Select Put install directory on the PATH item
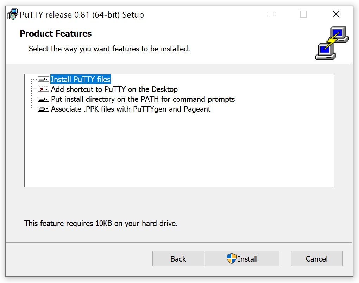This screenshot has height=283, width=359. (x=143, y=99)
